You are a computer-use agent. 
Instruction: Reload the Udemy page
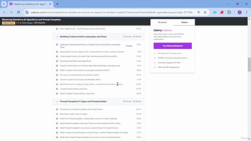click(x=18, y=12)
